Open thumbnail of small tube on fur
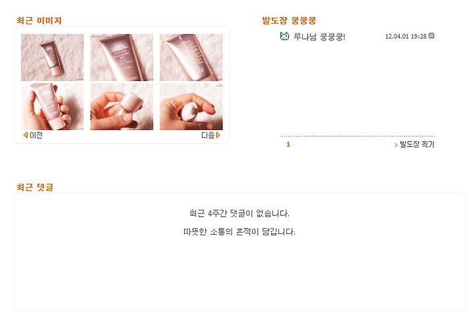 tap(52, 57)
